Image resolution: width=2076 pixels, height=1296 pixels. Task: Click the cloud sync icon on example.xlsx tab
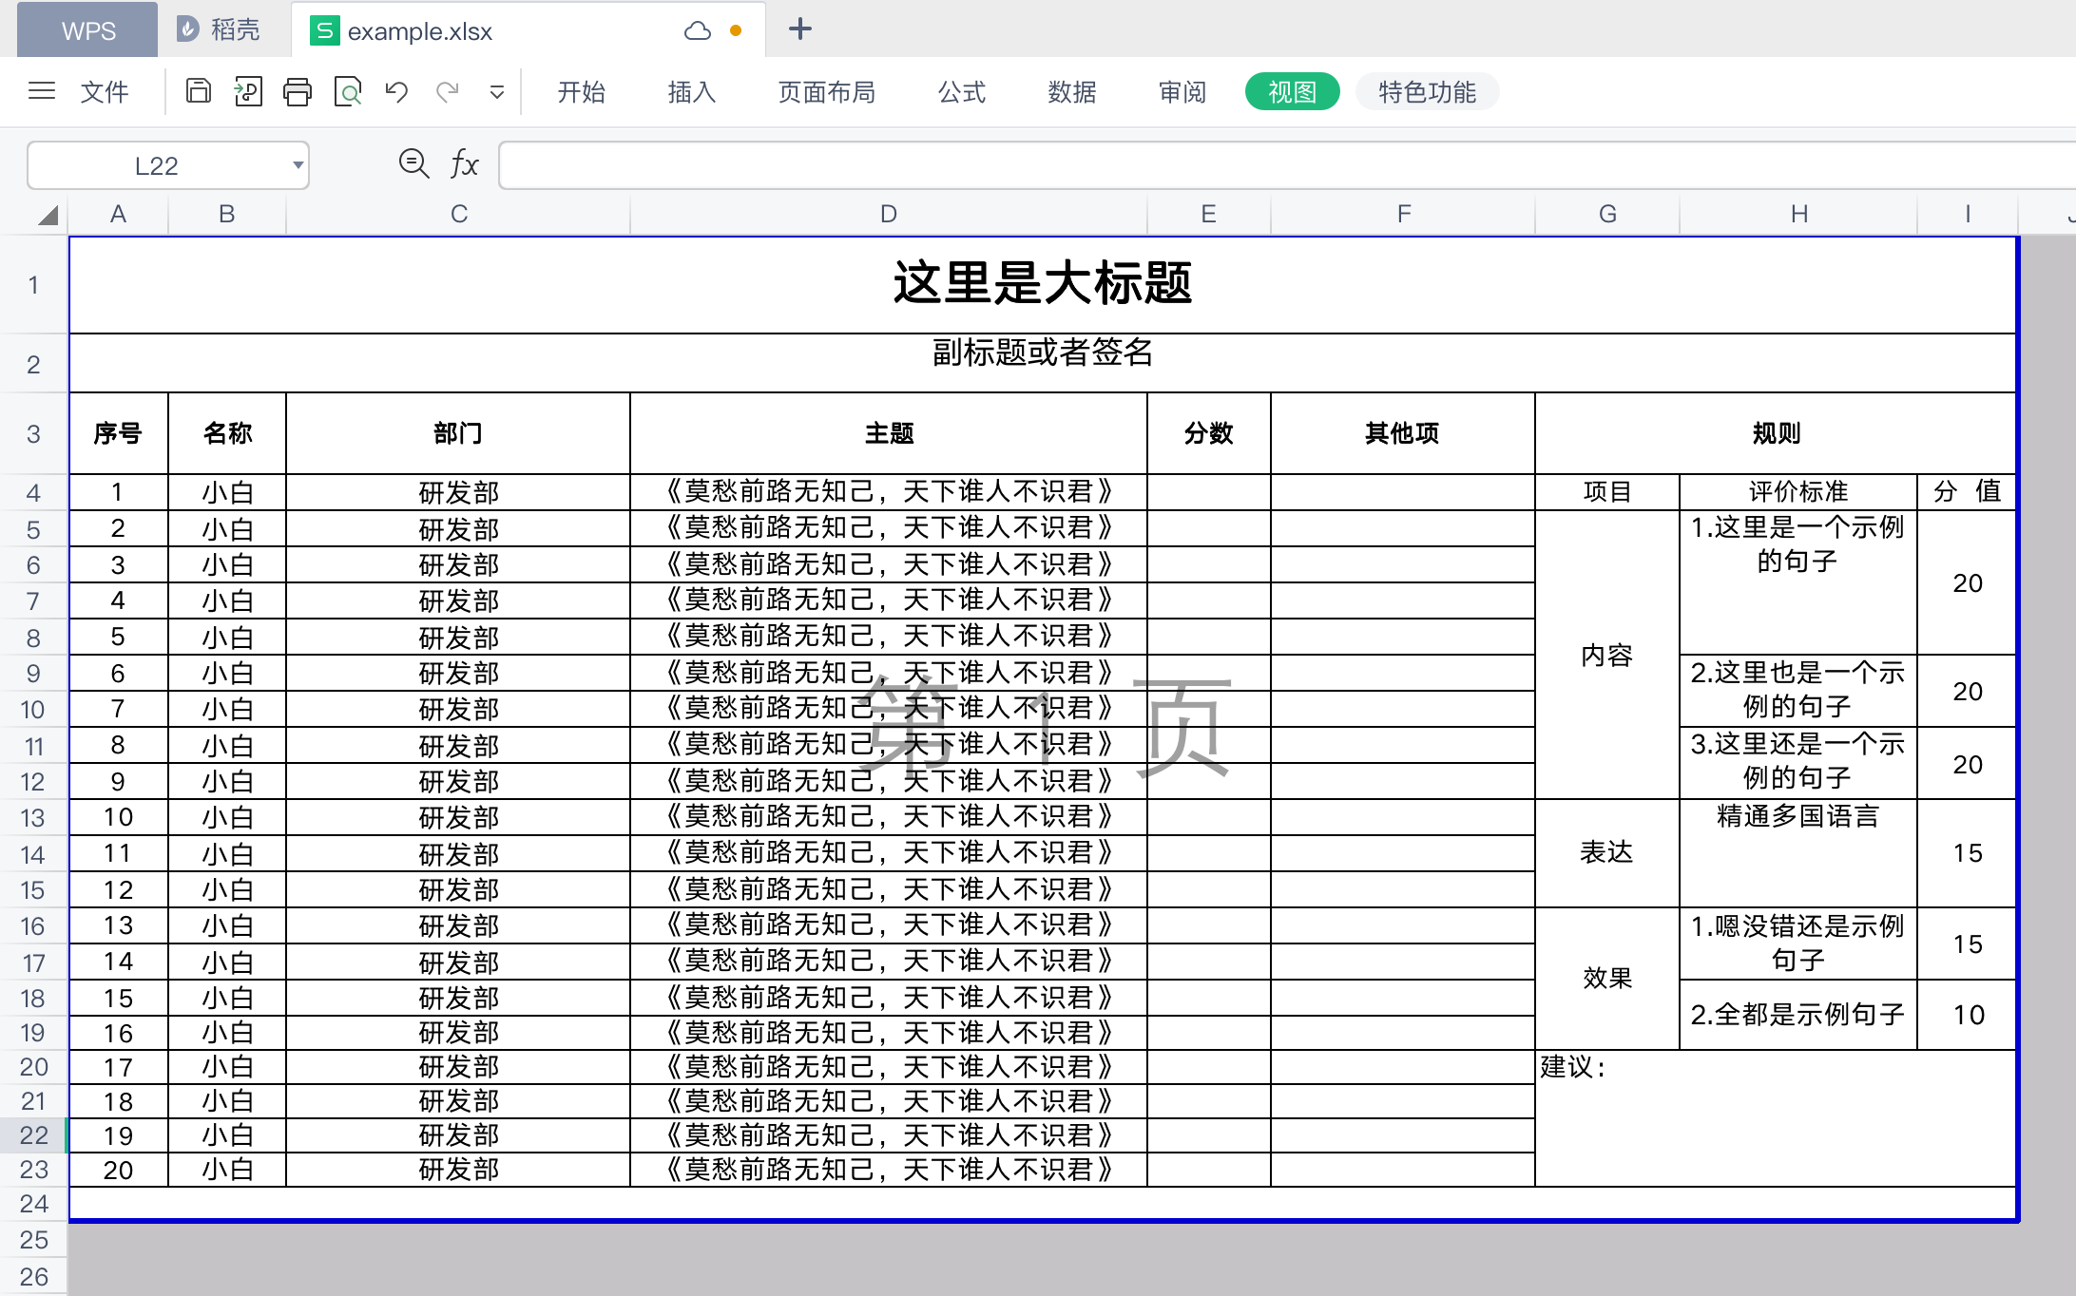(697, 30)
